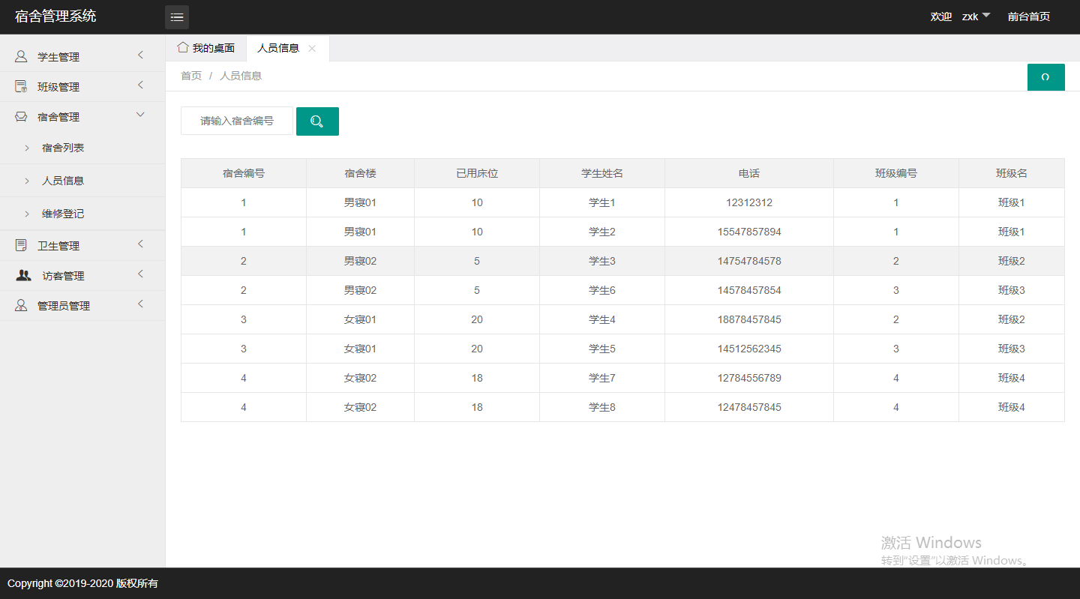Image resolution: width=1080 pixels, height=599 pixels.
Task: Toggle the sidebar hamburger menu button
Action: (x=177, y=17)
